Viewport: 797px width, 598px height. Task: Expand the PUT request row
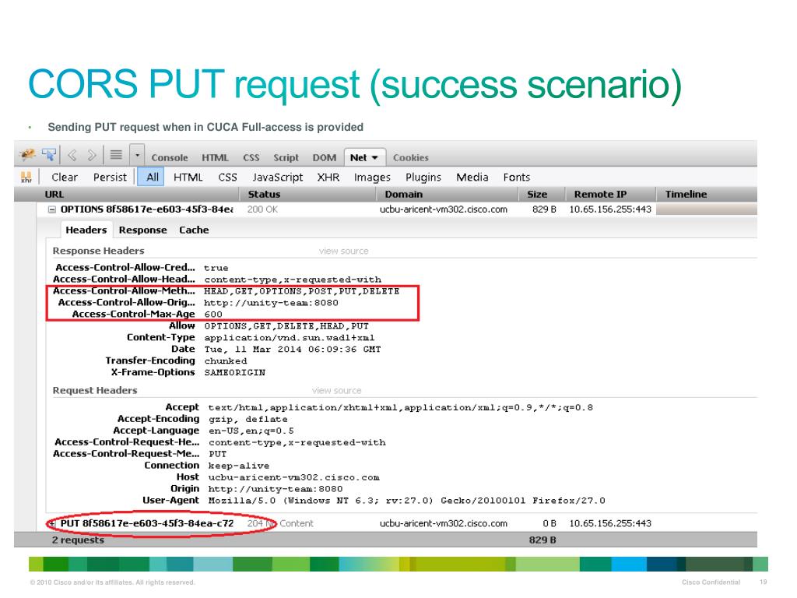click(52, 523)
